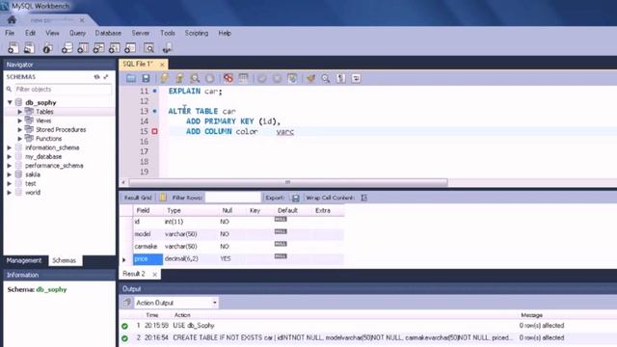
Task: Toggle continue-on-error red icon in editor toolbar
Action: pos(228,78)
